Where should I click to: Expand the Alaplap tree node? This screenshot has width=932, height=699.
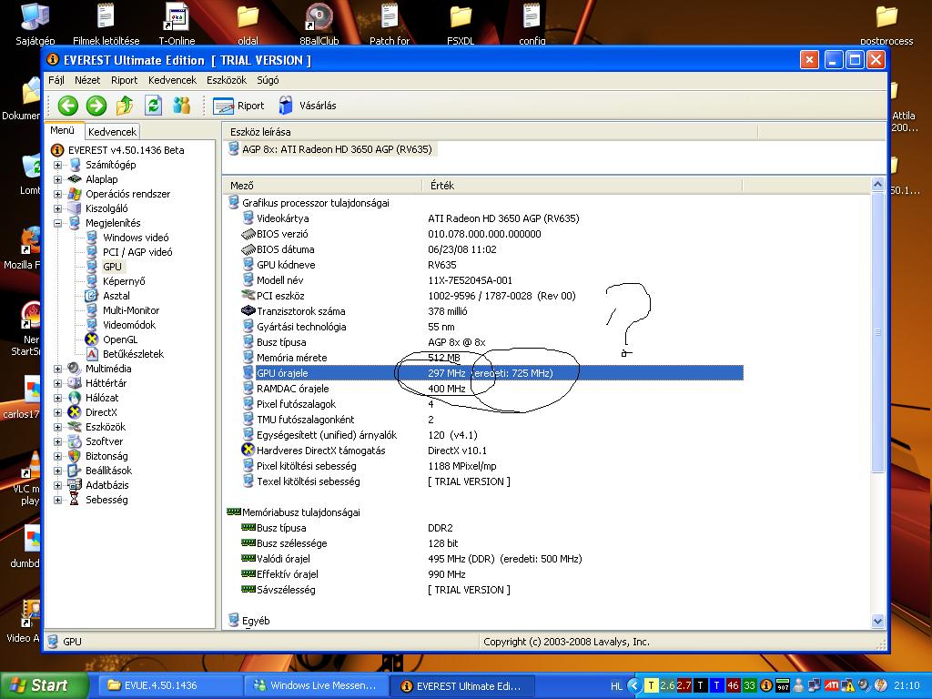57,179
